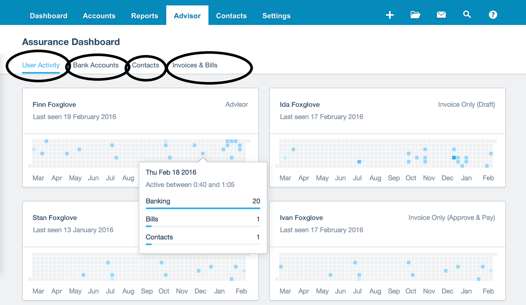This screenshot has width=526, height=305.
Task: Click the Banking activity bar in tooltip
Action: pos(203,208)
